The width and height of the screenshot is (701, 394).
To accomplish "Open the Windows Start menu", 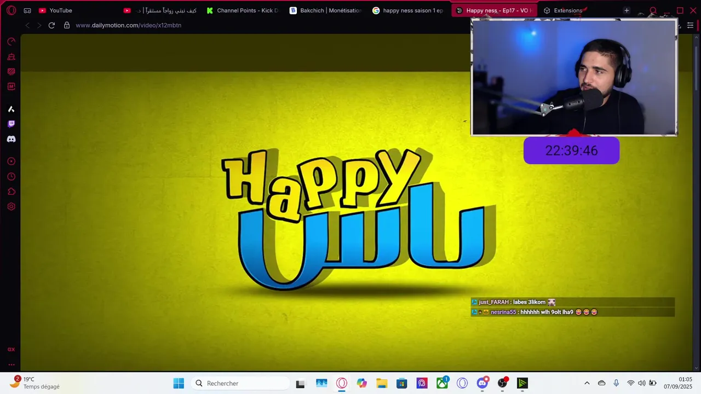I will 179,383.
